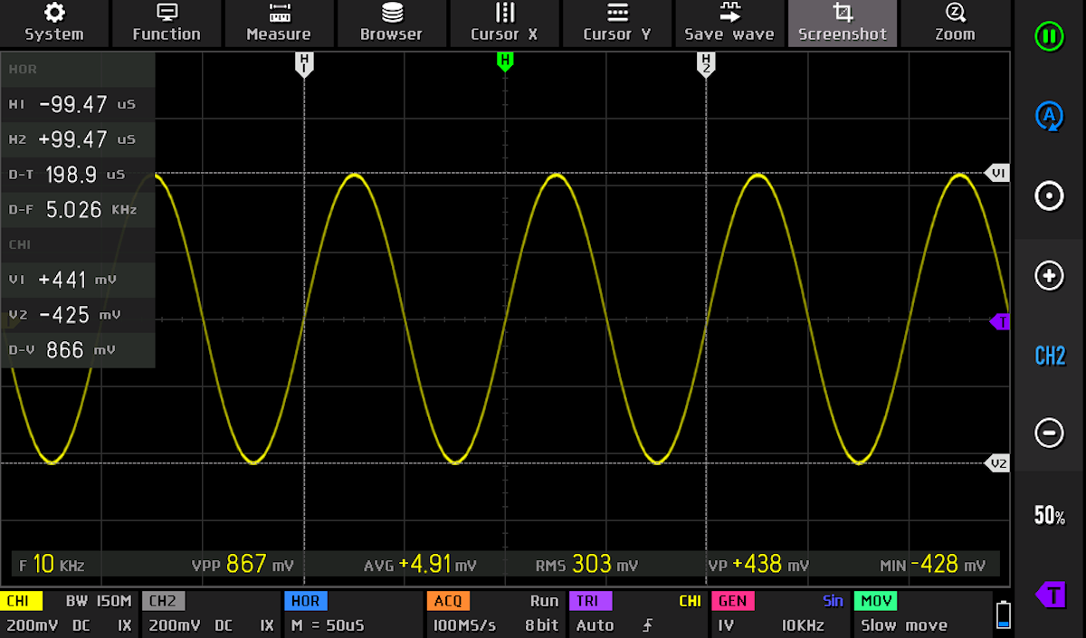
Task: Open the Measure menu
Action: tap(279, 24)
